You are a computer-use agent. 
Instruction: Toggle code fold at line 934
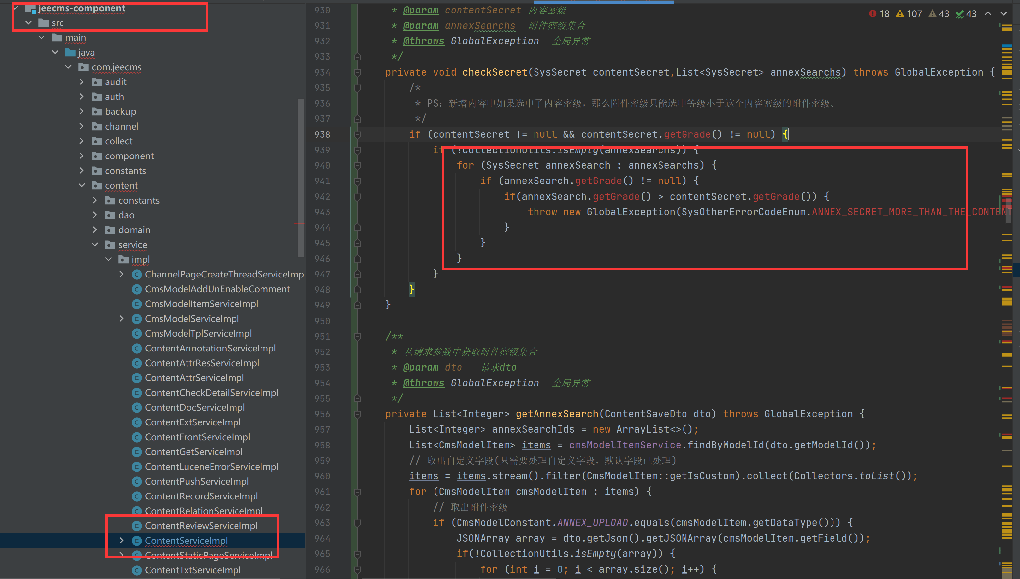pos(357,72)
